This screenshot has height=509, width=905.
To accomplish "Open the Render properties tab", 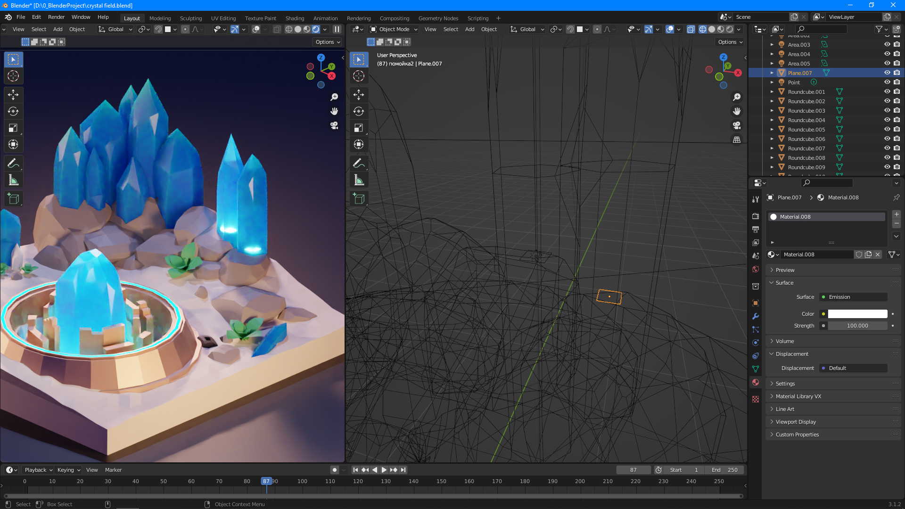I will point(756,216).
